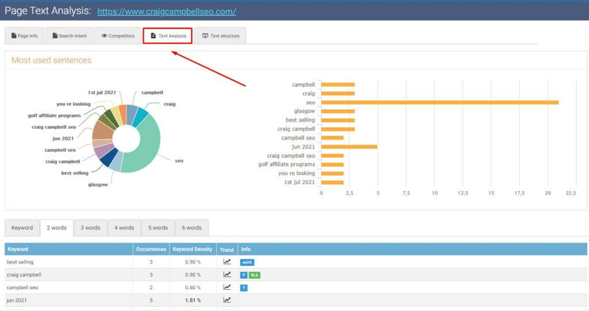Click 'best selling' bar chart axis label

[x=300, y=120]
